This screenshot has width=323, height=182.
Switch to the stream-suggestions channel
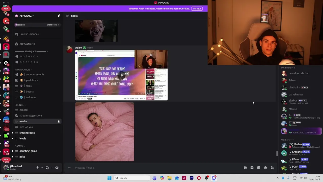click(37, 116)
